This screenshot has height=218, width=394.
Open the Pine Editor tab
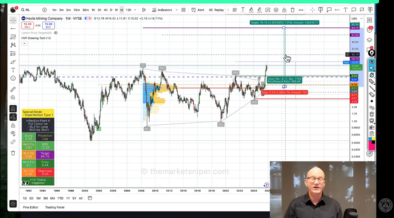coord(31,207)
